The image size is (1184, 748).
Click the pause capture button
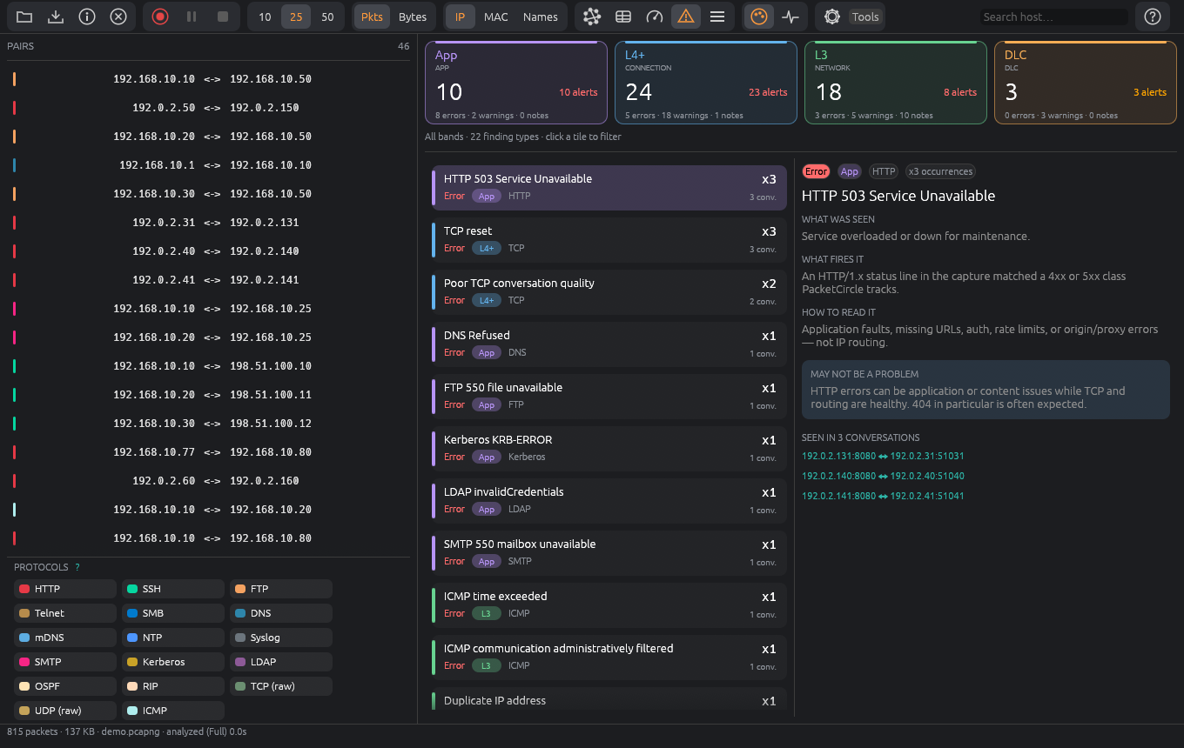point(192,17)
